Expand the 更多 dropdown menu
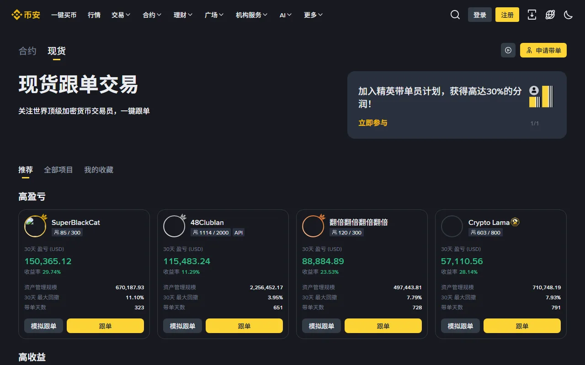This screenshot has width=585, height=365. point(314,15)
